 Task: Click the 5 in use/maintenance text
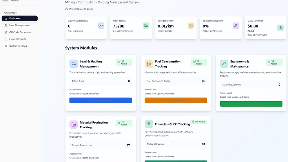tap(123, 31)
